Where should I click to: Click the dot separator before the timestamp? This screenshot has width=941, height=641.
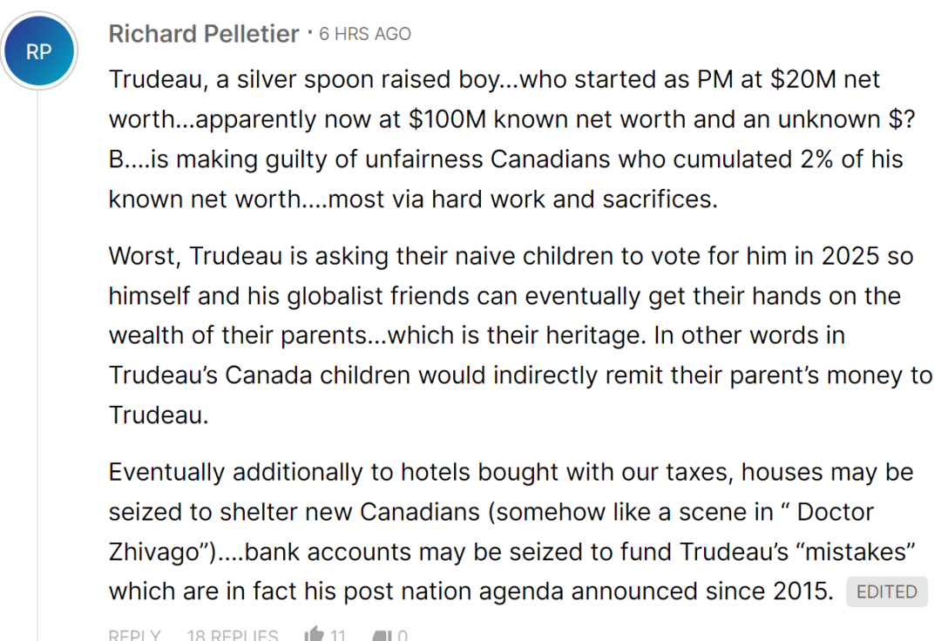pos(309,32)
